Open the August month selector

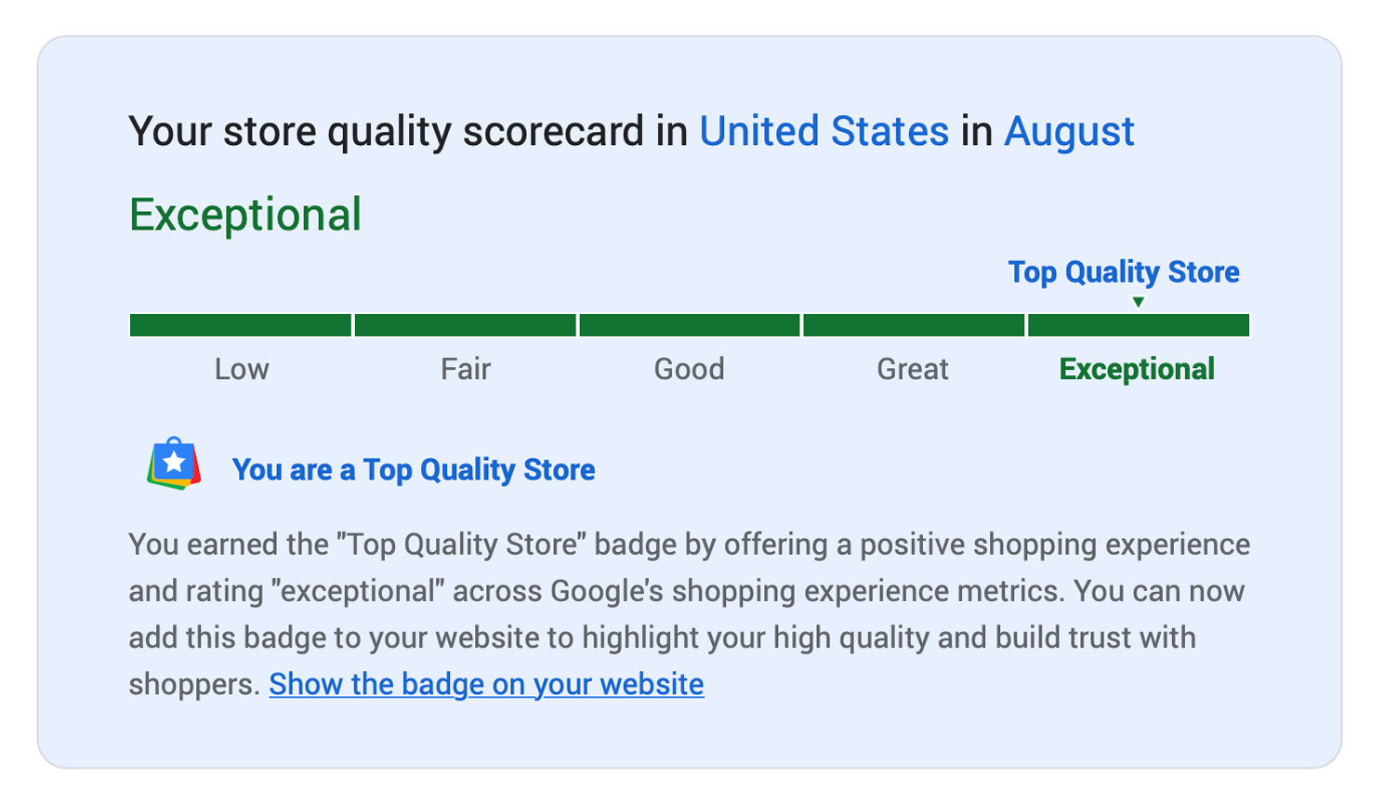click(x=1069, y=132)
